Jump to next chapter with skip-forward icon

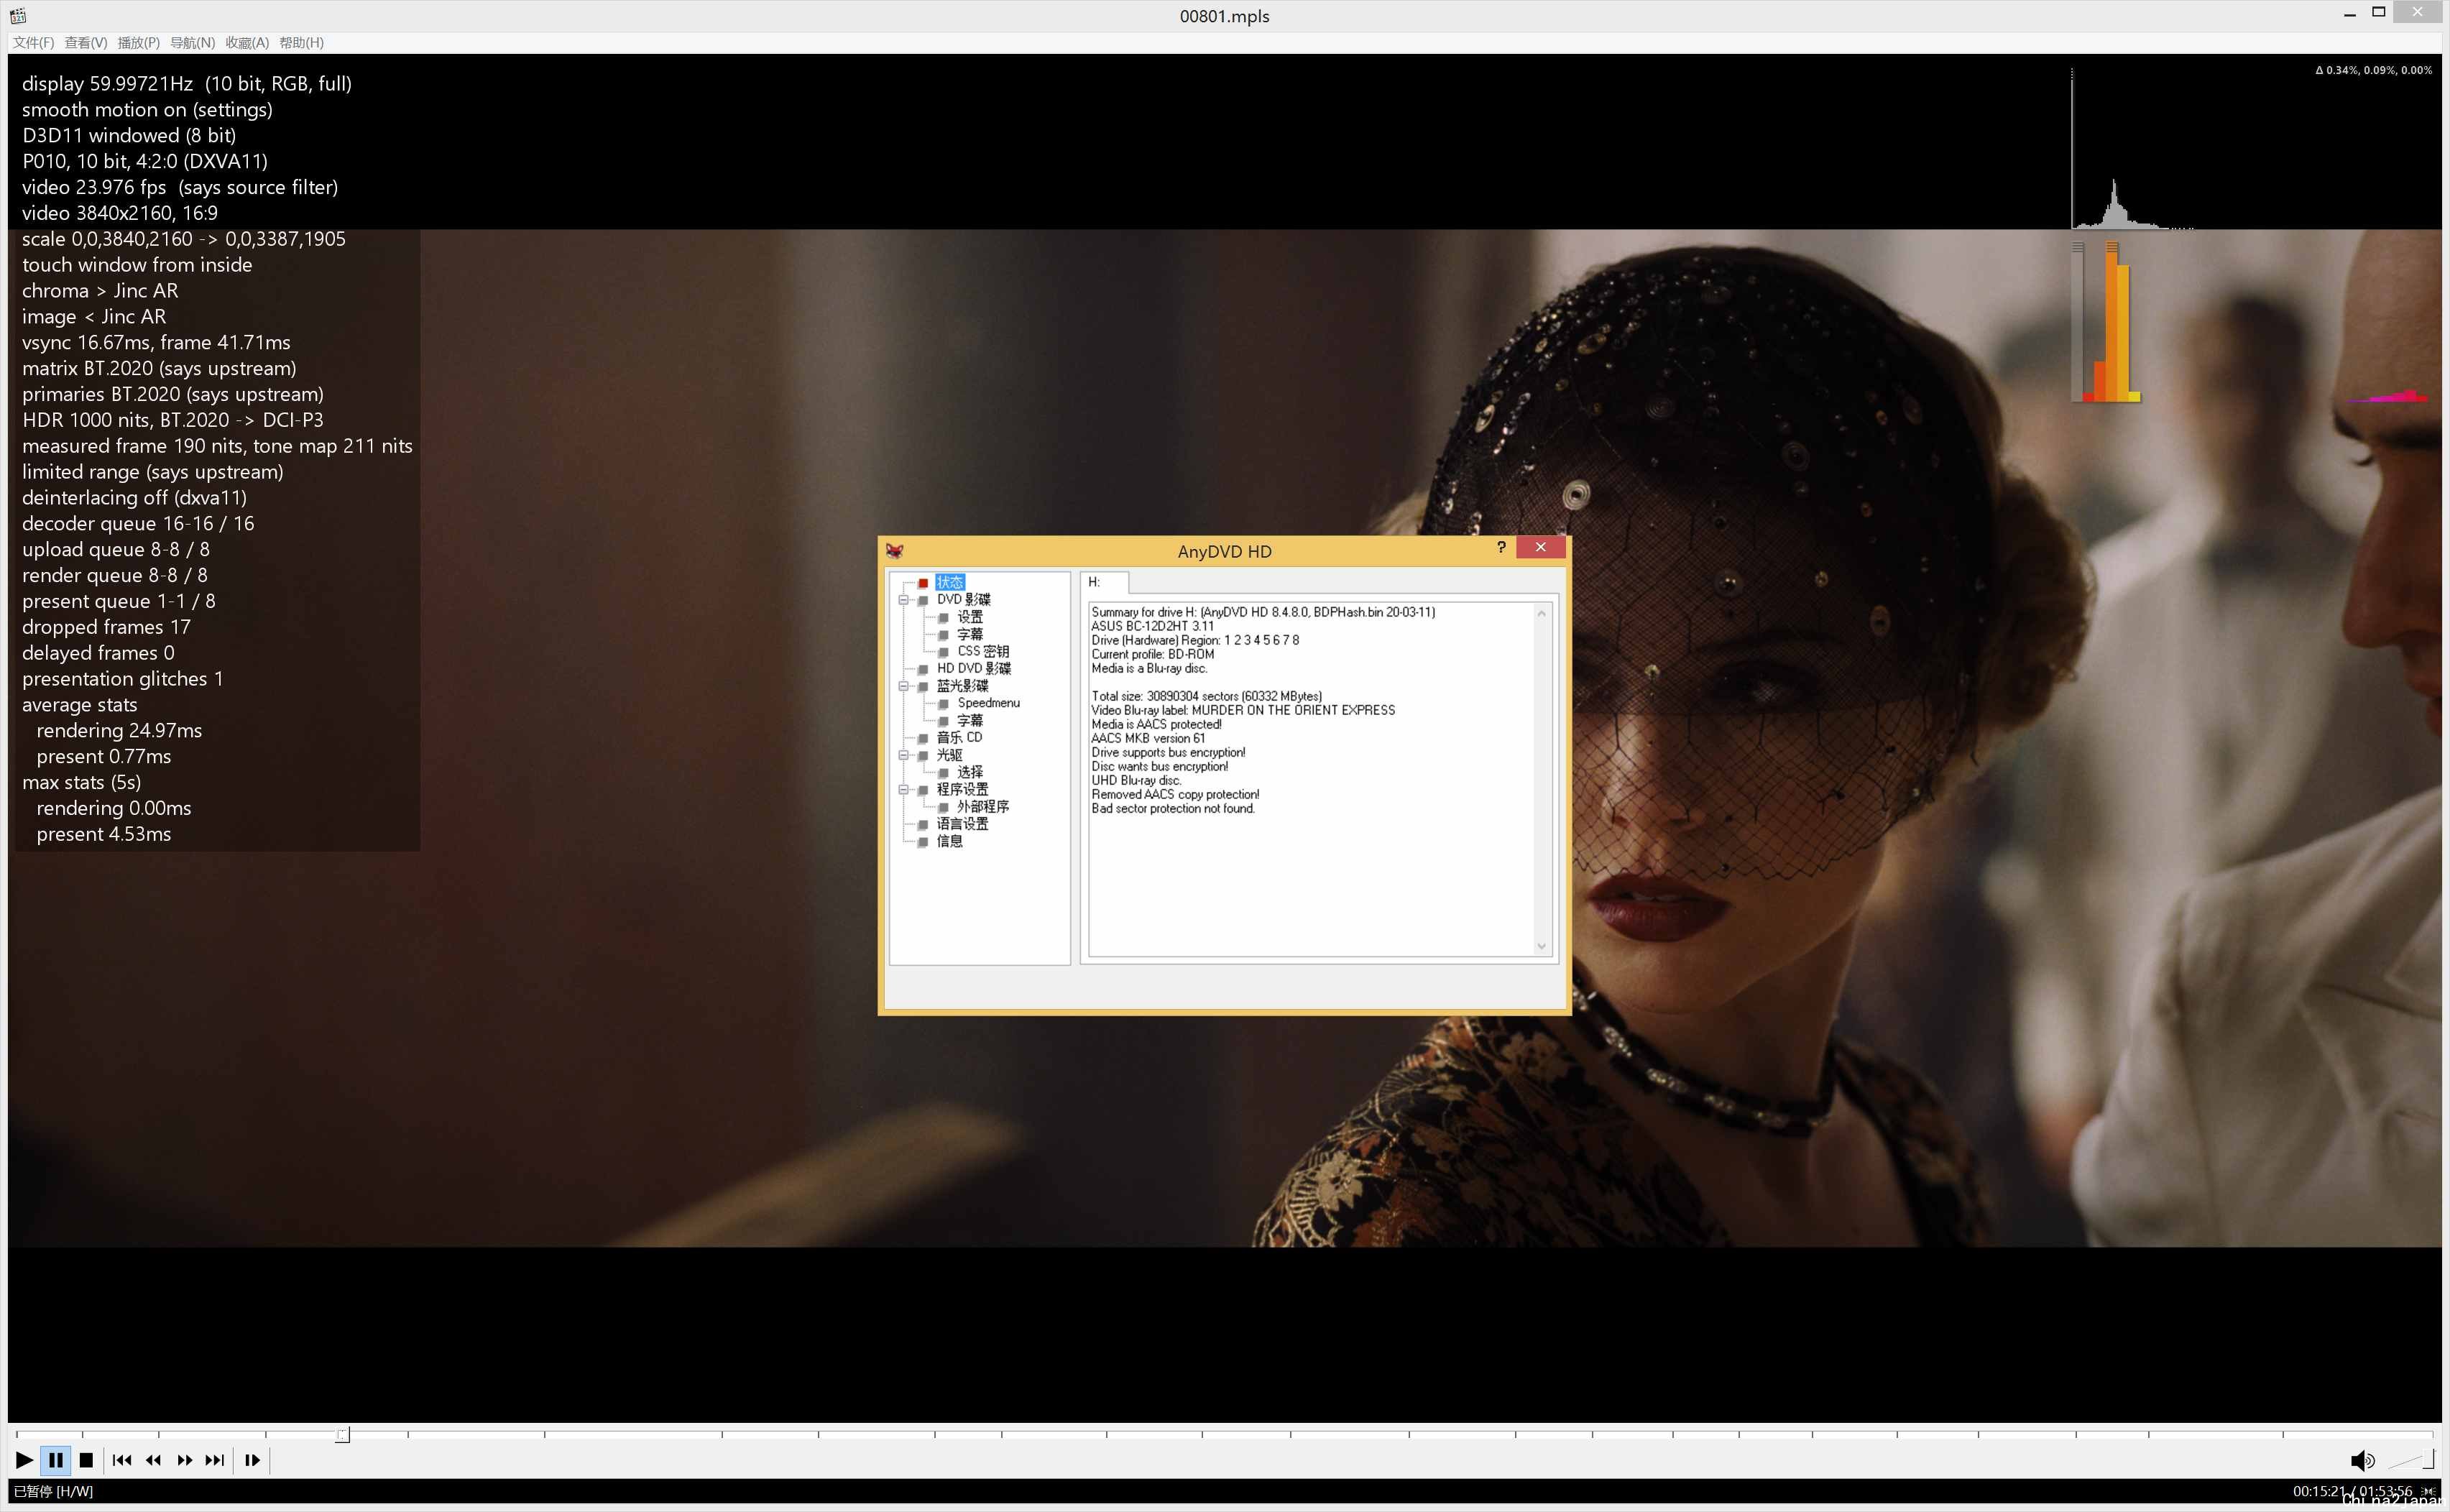[214, 1460]
